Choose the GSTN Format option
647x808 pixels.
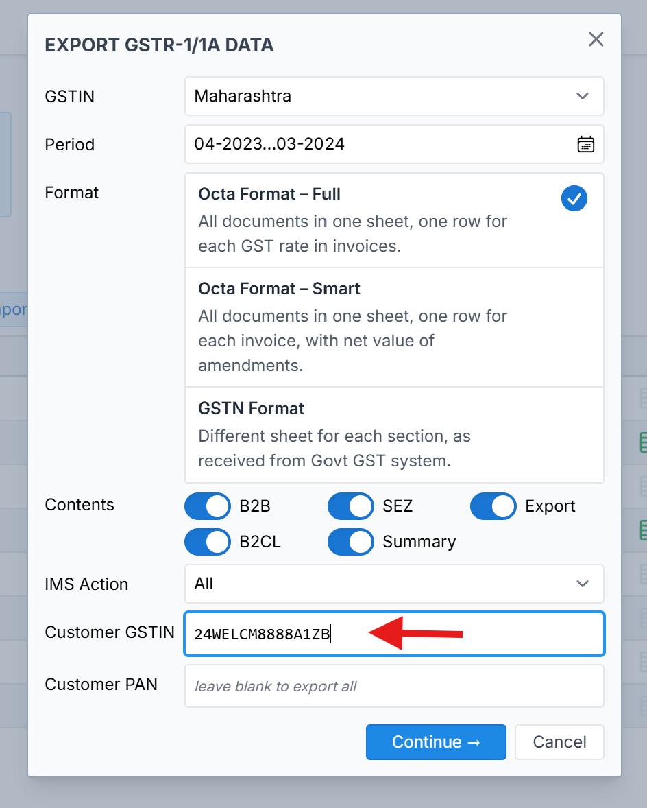[x=393, y=435]
